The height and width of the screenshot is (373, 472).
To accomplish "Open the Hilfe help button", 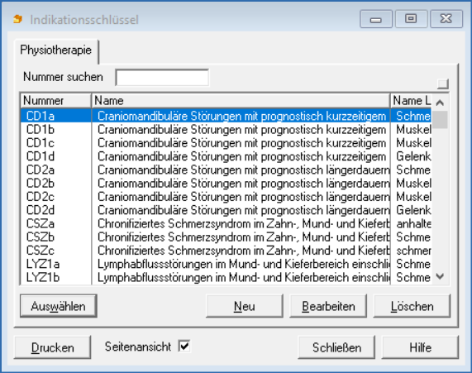I will pos(420,347).
